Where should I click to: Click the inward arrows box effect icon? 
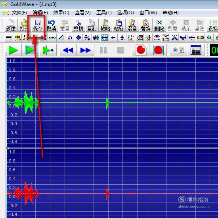[105, 38]
